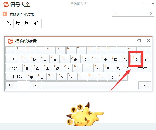Select the km symbol in search results
Image resolution: width=156 pixels, height=130 pixels.
(x=27, y=23)
